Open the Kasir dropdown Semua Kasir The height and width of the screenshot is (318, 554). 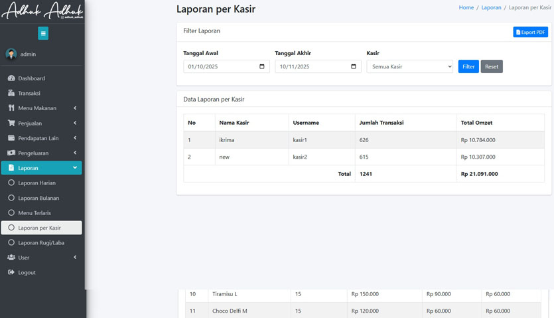click(409, 67)
